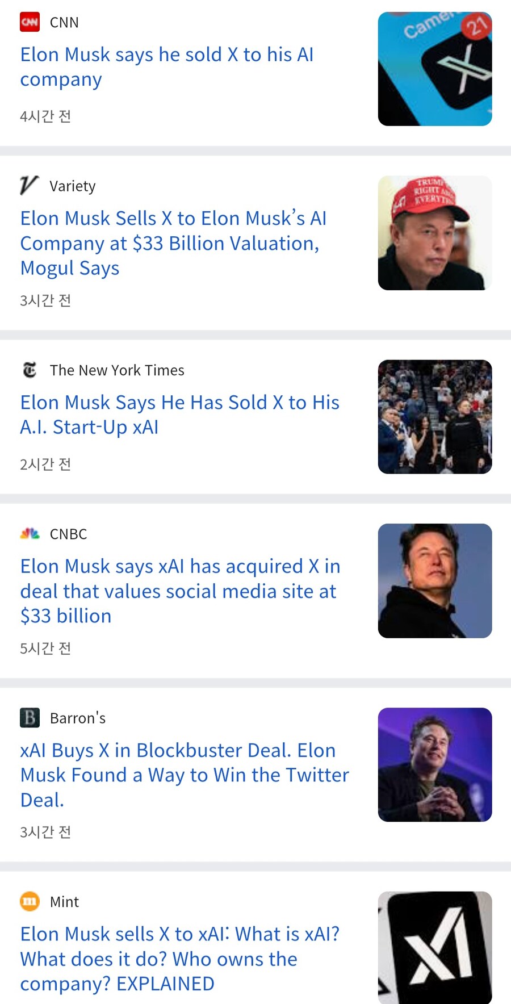Select The New York Times source name
The width and height of the screenshot is (511, 1004).
[x=117, y=370]
